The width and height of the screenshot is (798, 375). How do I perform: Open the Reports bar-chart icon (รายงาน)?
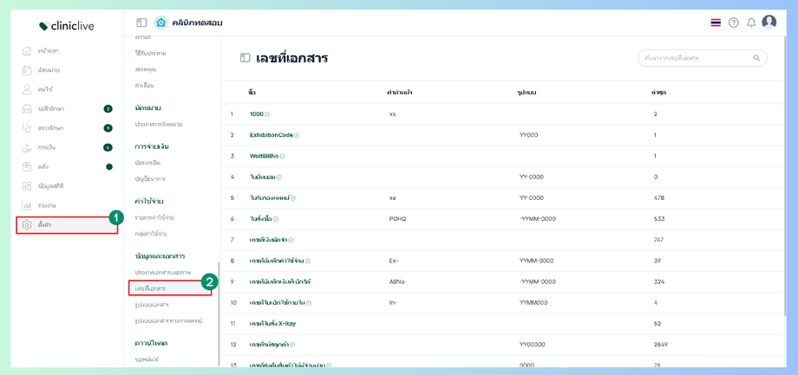click(x=27, y=205)
